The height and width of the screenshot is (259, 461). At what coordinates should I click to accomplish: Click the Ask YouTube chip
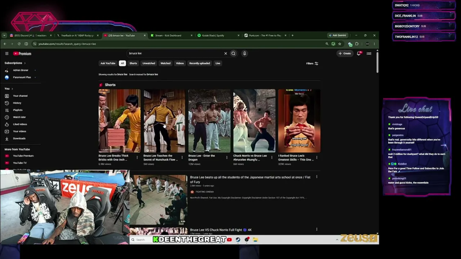108,63
